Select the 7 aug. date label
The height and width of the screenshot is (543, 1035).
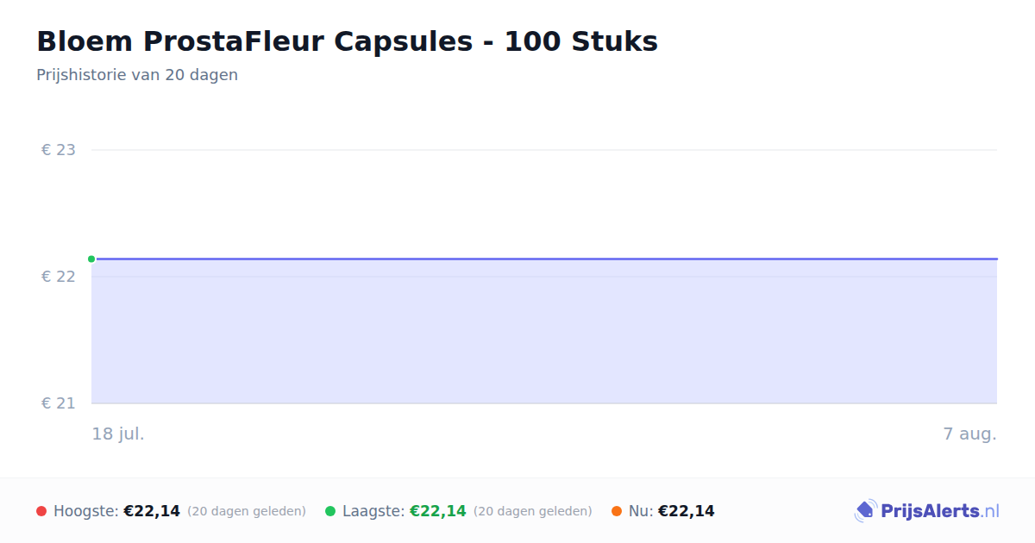point(969,434)
